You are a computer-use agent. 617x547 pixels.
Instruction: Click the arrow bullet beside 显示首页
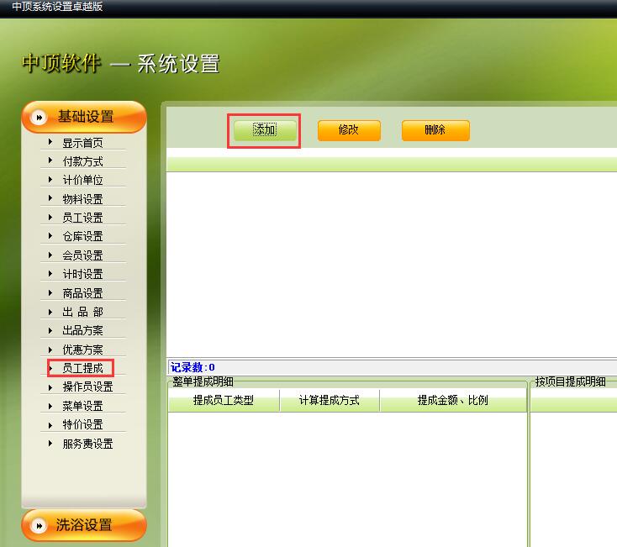(x=50, y=142)
